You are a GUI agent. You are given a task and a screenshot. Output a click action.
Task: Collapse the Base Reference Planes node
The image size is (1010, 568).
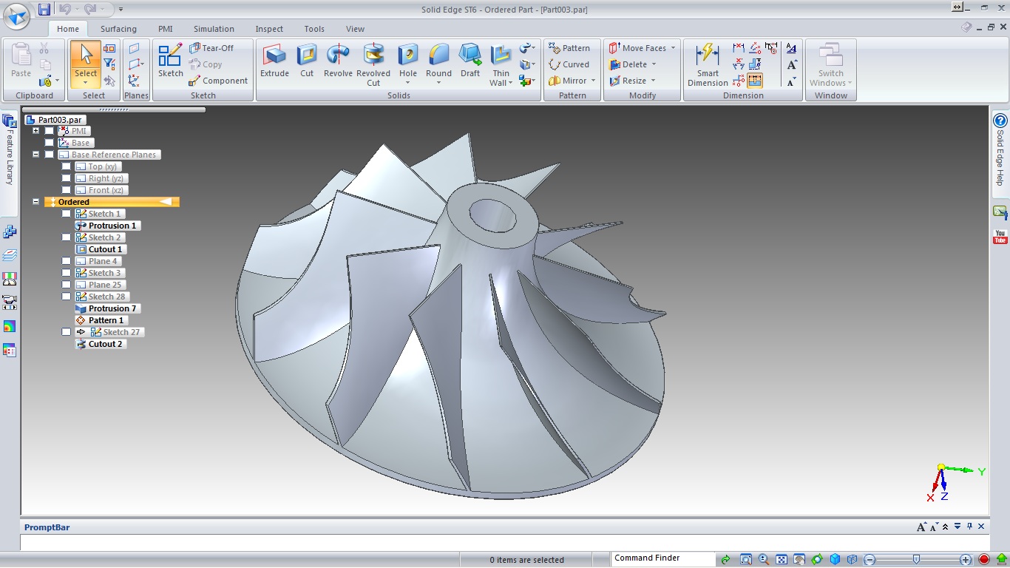tap(35, 155)
